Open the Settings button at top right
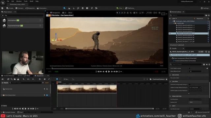The image size is (211, 118). click(x=205, y=8)
